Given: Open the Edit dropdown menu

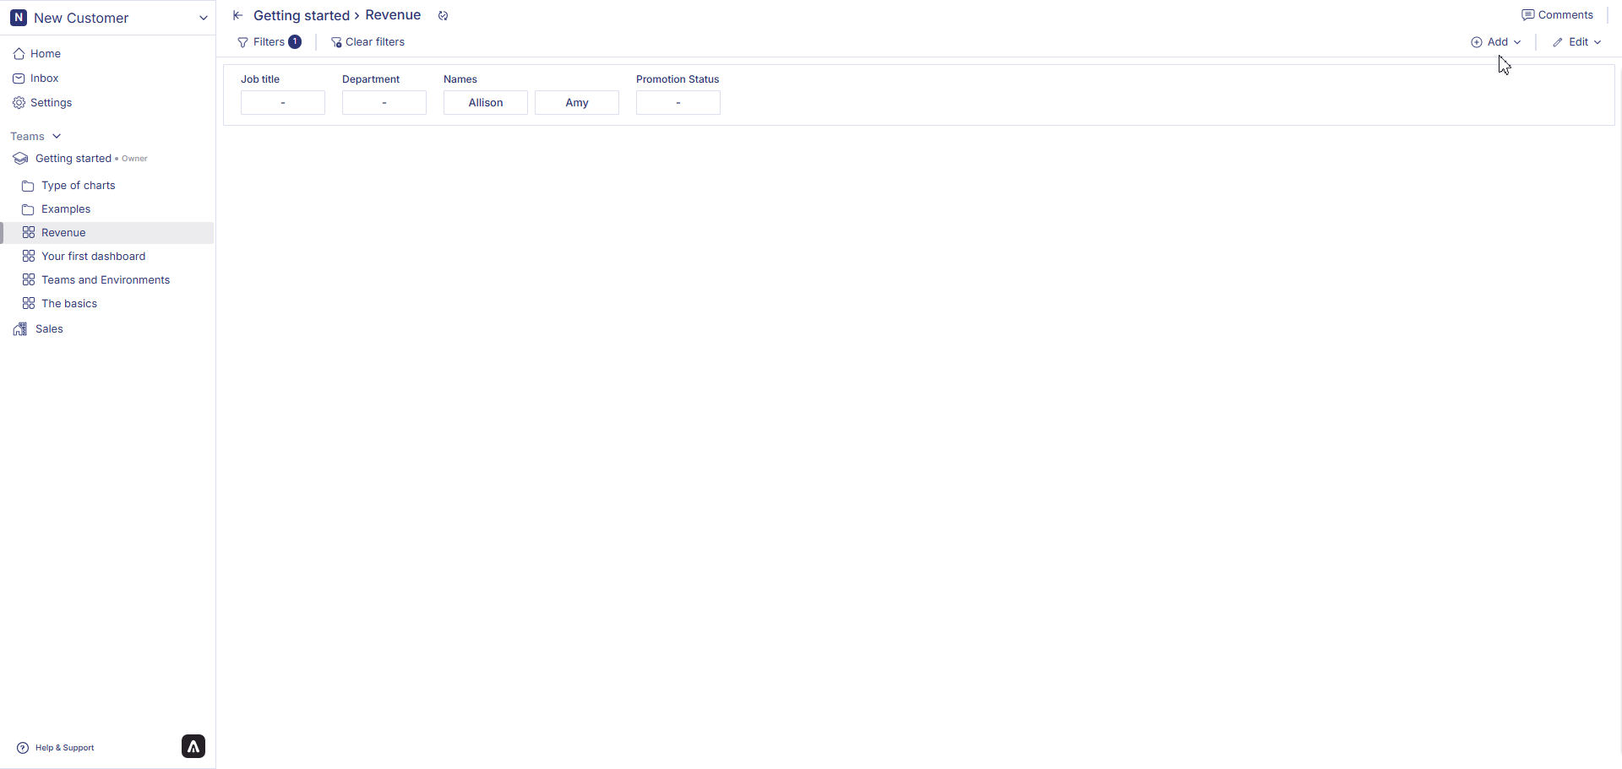Looking at the screenshot, I should (x=1576, y=41).
